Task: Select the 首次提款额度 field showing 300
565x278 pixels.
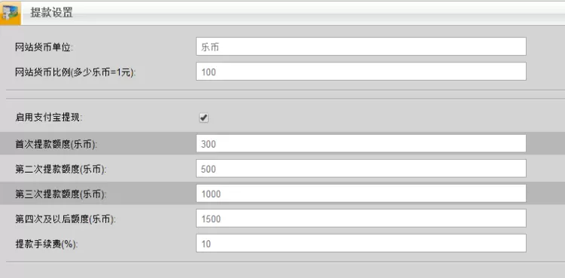Action: pos(361,143)
